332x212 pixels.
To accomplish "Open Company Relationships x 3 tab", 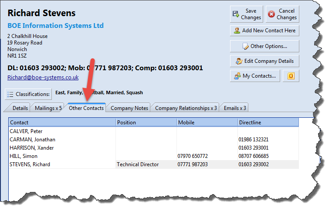I will 186,108.
